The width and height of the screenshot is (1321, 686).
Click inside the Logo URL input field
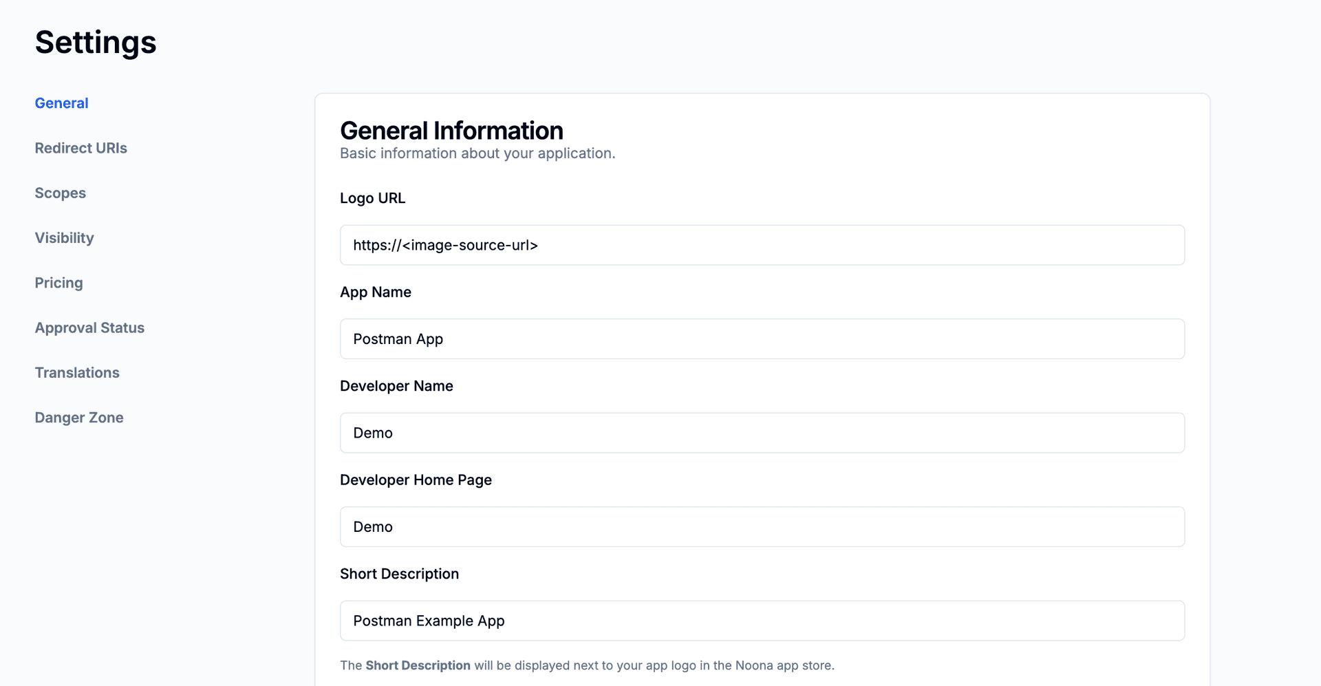coord(762,244)
